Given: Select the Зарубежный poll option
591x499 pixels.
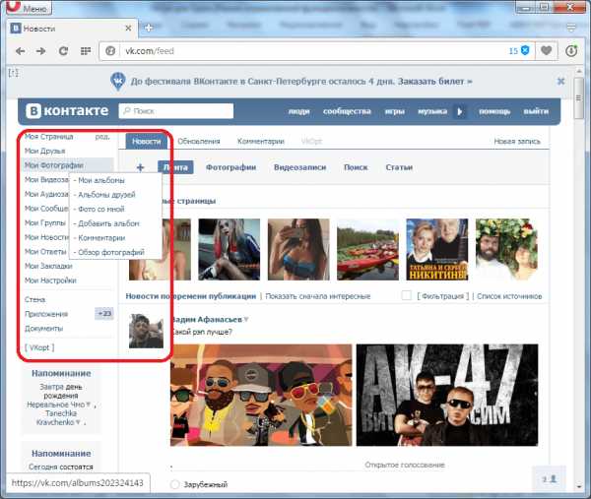Looking at the screenshot, I should tap(174, 484).
